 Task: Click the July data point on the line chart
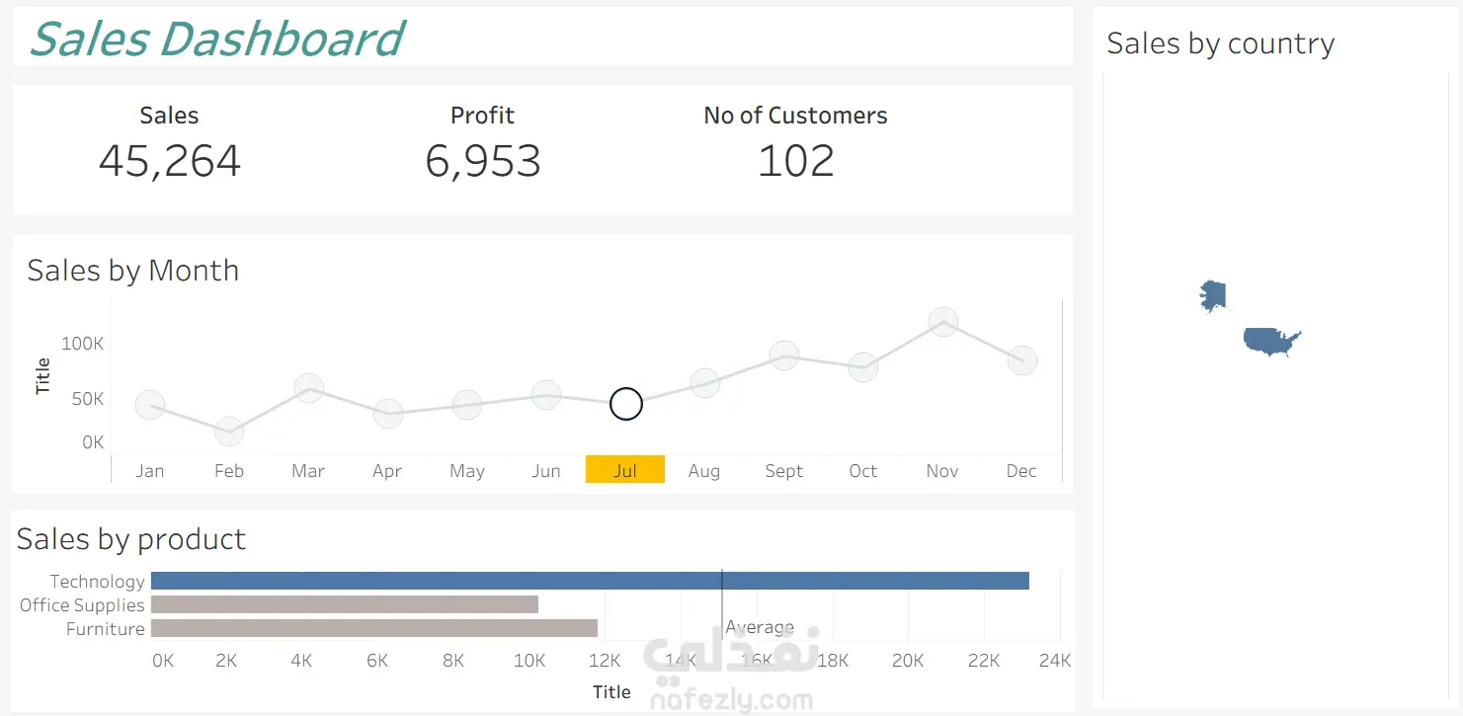pyautogui.click(x=626, y=404)
